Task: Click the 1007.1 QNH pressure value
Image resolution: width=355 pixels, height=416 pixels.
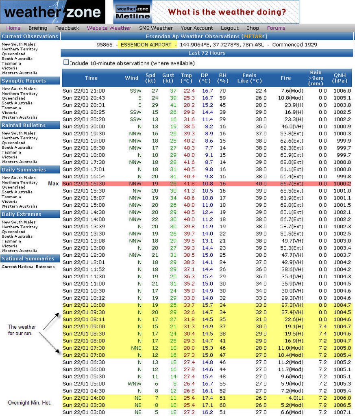Action: pos(342,412)
